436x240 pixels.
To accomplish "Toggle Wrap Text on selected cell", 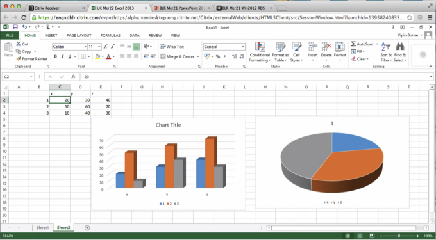I will pyautogui.click(x=172, y=47).
